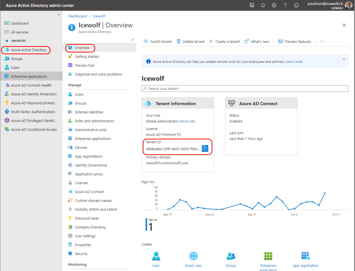
Task: Open the directory and subscription filter icon
Action: click(252, 5)
